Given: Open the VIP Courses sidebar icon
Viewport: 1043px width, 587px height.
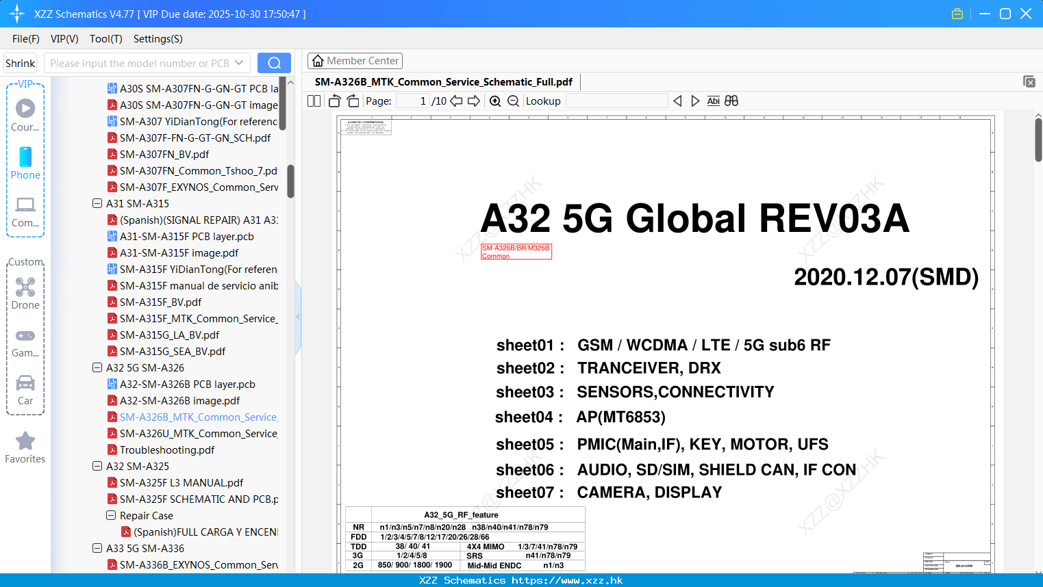Looking at the screenshot, I should tap(25, 115).
